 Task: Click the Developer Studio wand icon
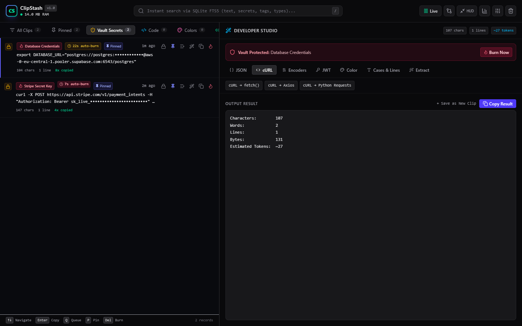click(228, 30)
